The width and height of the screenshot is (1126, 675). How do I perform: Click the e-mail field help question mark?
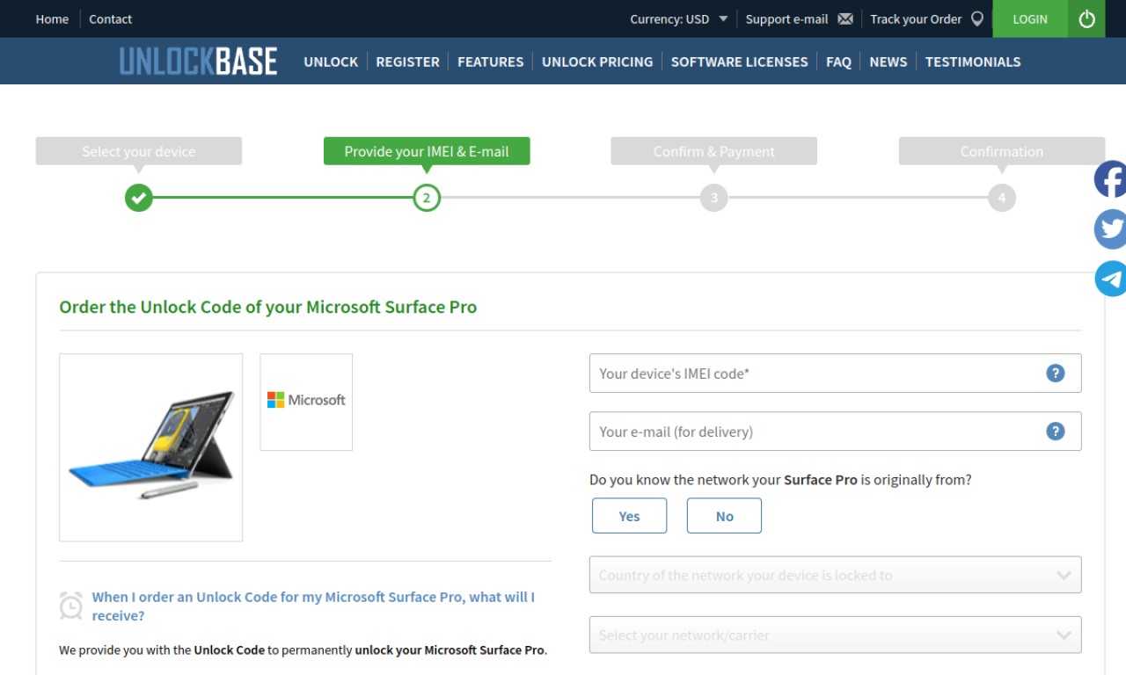1056,432
